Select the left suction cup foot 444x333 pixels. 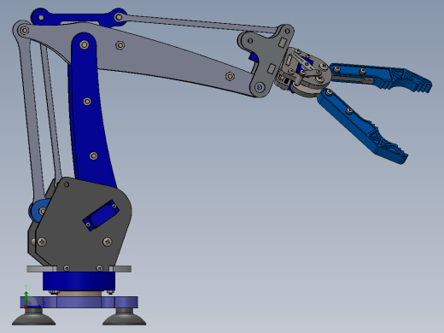click(33, 317)
